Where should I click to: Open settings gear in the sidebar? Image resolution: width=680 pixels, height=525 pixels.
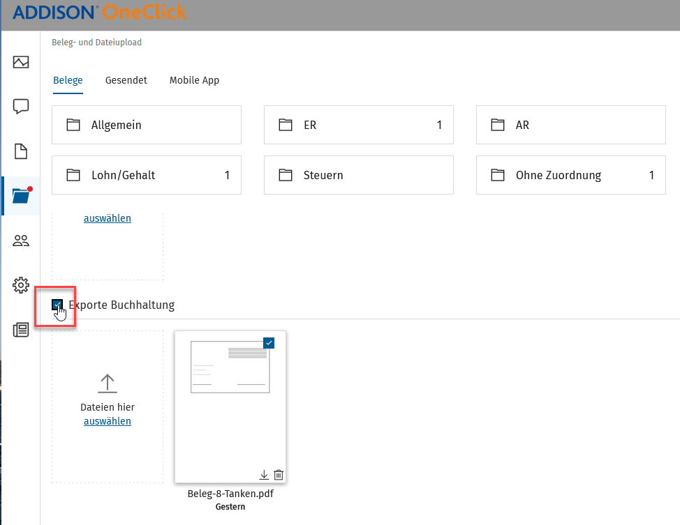click(21, 285)
